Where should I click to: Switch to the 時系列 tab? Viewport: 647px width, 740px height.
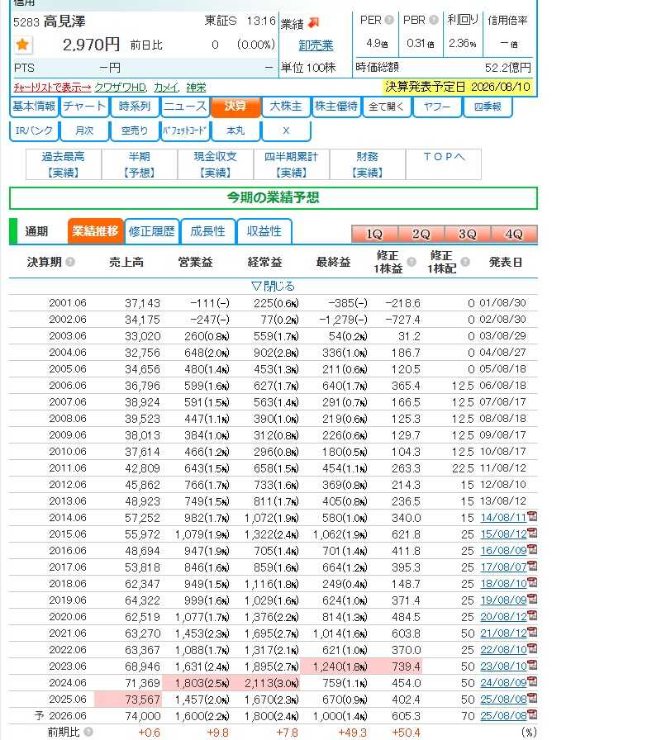click(x=135, y=107)
